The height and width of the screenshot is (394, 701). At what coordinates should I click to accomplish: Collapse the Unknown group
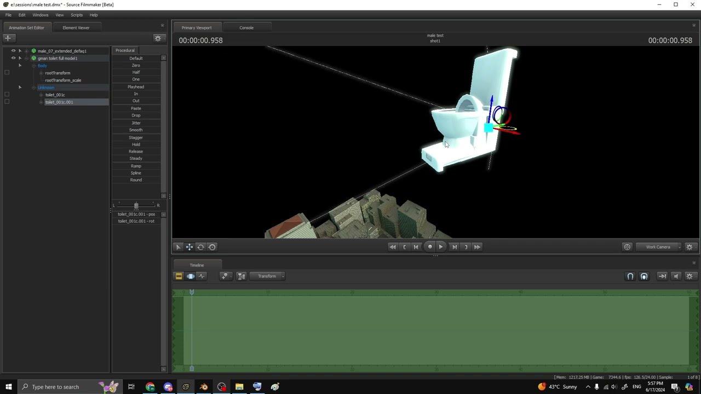33,88
